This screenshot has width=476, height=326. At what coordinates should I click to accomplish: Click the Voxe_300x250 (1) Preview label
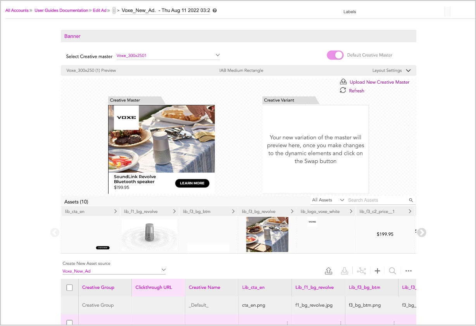[x=91, y=70]
